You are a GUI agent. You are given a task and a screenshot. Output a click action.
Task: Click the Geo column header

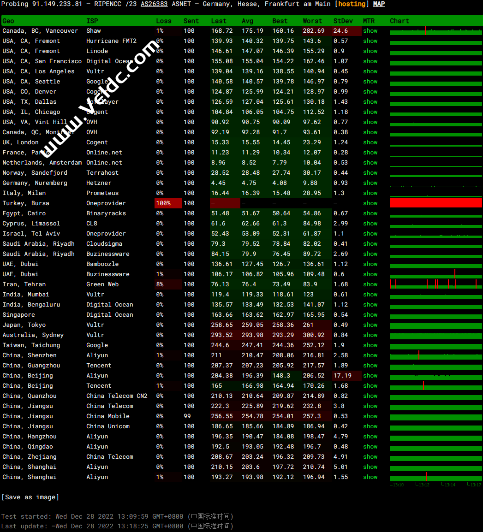pos(8,21)
